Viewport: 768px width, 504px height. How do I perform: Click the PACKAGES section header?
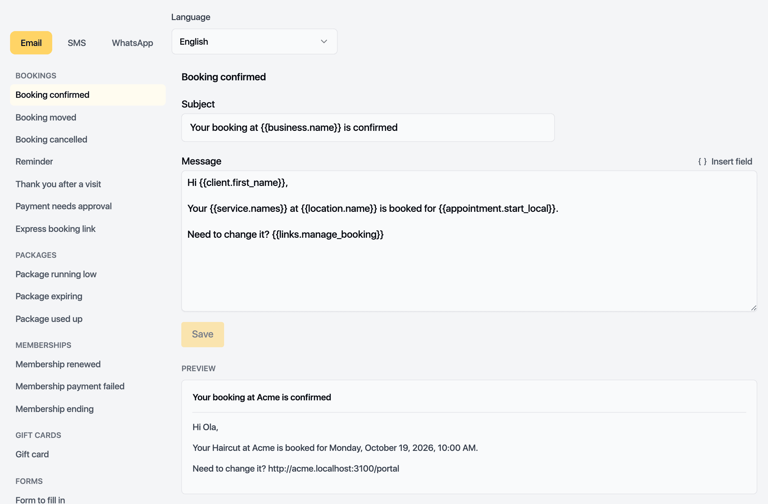(x=36, y=255)
